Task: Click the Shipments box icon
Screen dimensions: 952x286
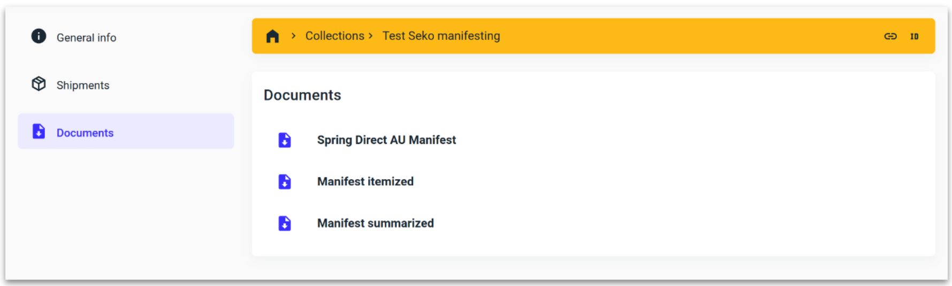Action: (x=39, y=84)
